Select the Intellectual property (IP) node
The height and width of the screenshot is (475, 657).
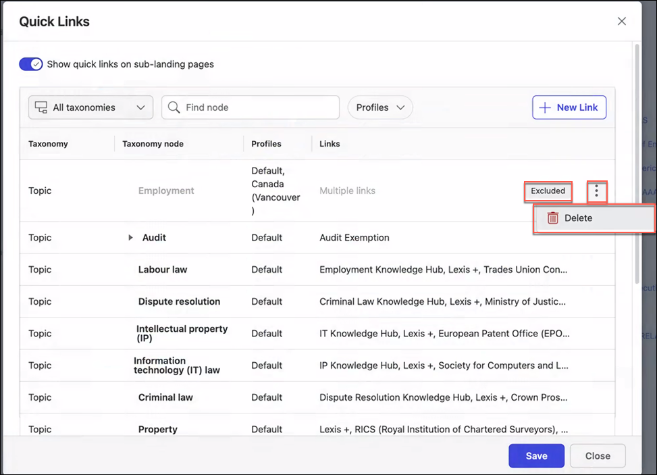(x=182, y=333)
